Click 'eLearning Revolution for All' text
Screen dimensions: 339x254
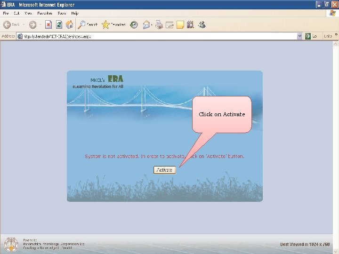click(x=98, y=87)
